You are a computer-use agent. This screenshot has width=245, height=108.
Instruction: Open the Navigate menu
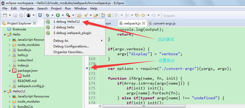coord(27,9)
